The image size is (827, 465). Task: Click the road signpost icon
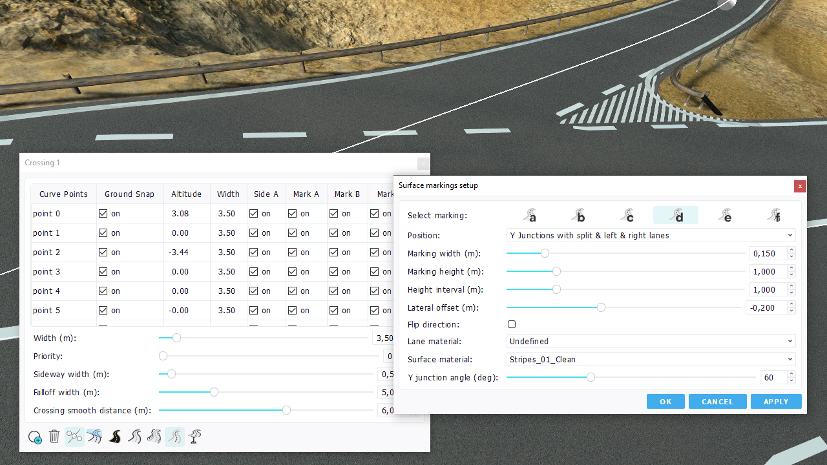point(194,437)
